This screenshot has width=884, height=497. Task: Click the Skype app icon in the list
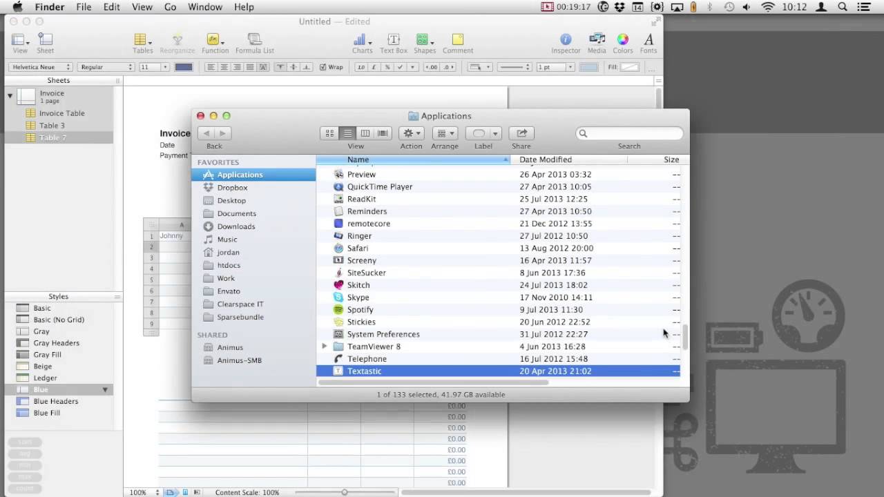338,297
